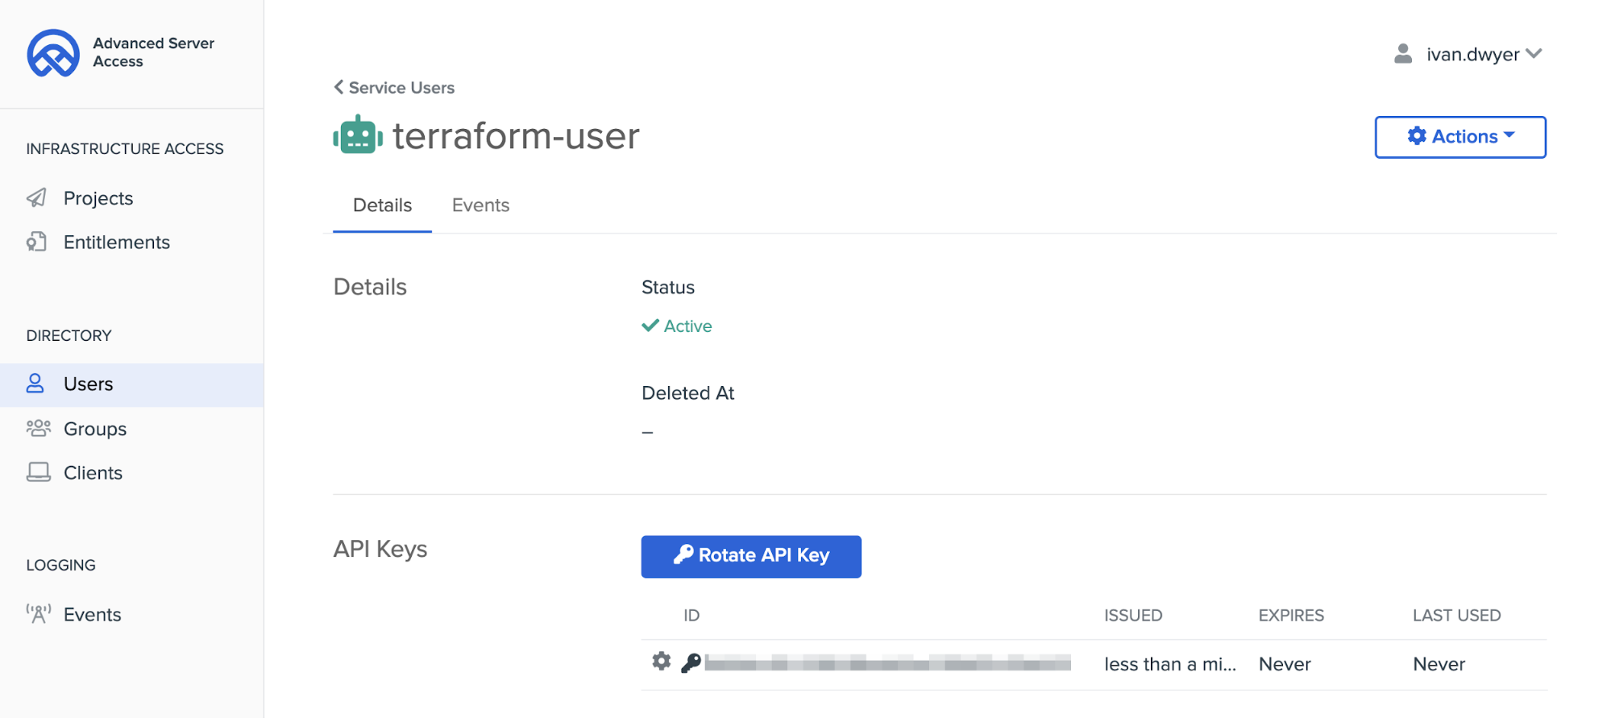Navigate to Groups in sidebar

[95, 429]
